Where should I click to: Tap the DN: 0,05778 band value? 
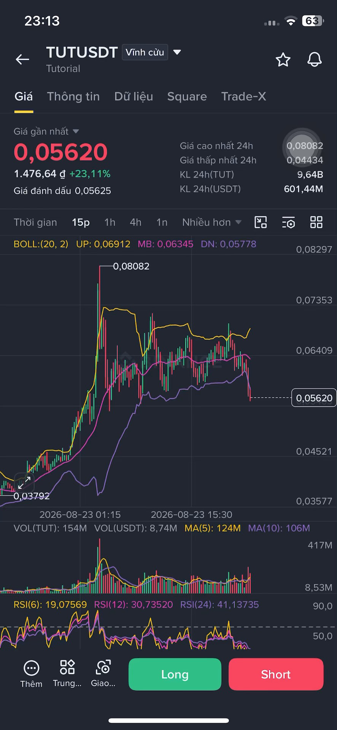coord(229,244)
